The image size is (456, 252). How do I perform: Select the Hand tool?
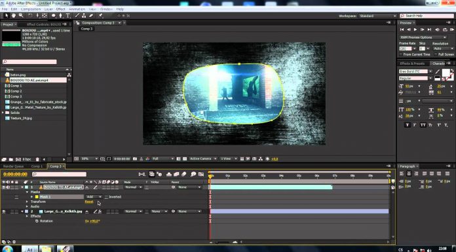tap(13, 16)
